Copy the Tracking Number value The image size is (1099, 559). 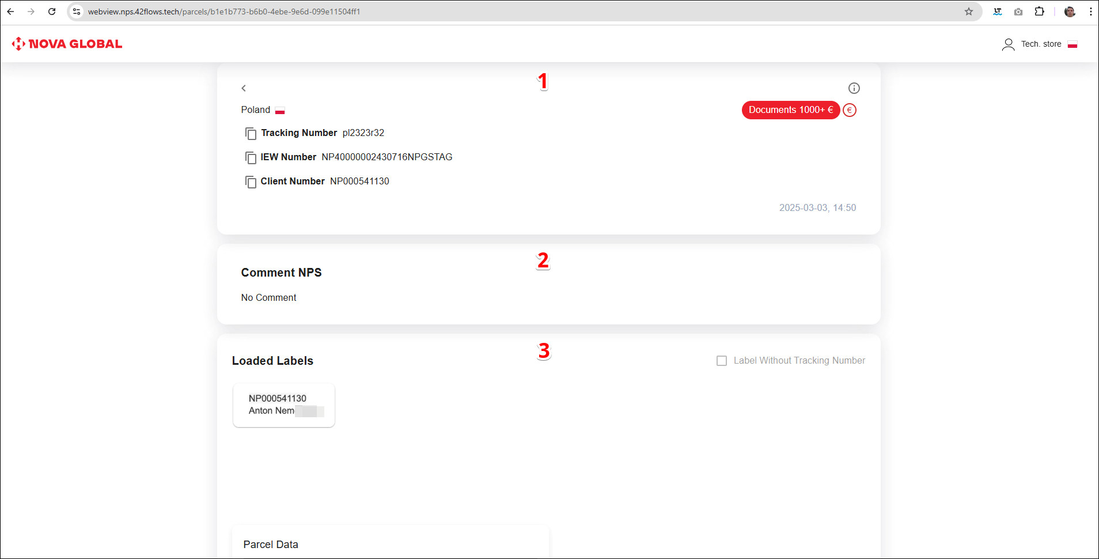click(251, 134)
